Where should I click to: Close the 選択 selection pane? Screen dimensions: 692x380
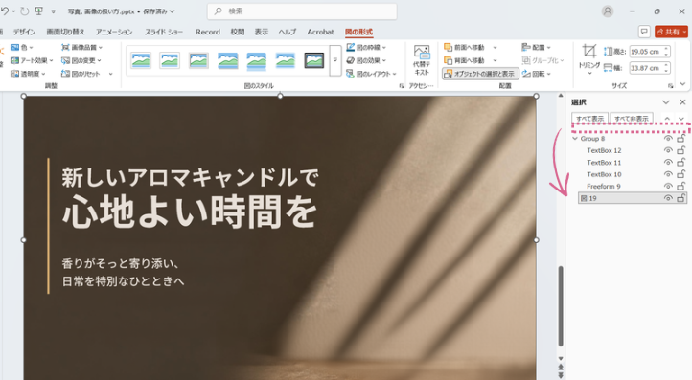click(x=682, y=102)
